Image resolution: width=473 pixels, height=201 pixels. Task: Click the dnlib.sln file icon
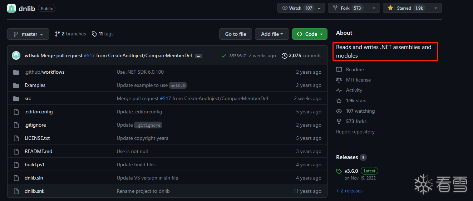click(x=16, y=178)
